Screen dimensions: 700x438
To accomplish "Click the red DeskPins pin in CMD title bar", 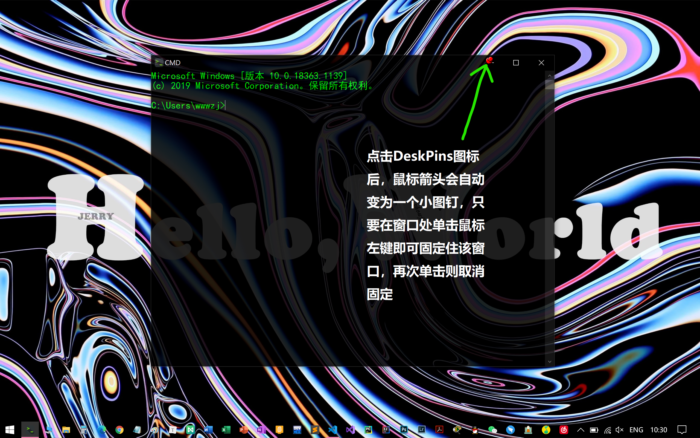I will tap(489, 60).
